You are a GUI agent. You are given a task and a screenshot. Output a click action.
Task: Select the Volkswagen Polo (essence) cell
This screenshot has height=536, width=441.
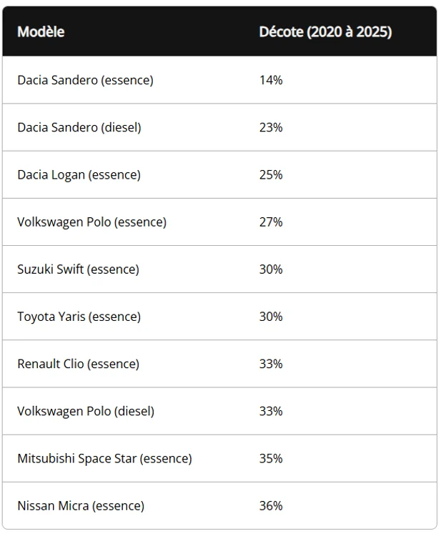pyautogui.click(x=91, y=222)
